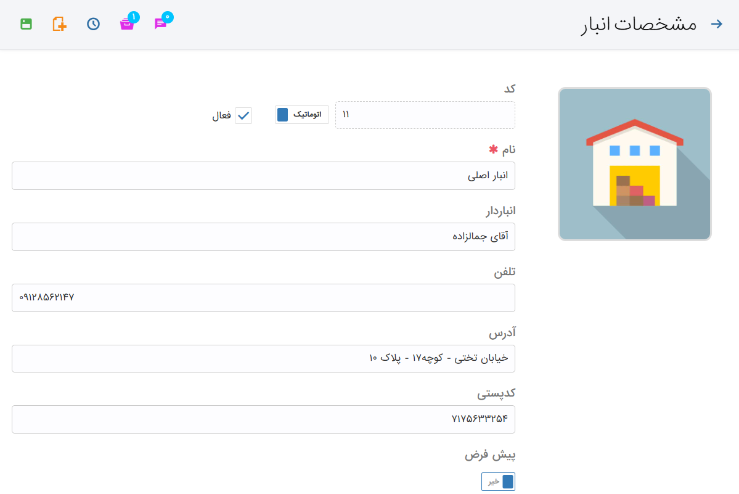739x494 pixels.
Task: Toggle the فعال checkbox
Action: click(243, 115)
